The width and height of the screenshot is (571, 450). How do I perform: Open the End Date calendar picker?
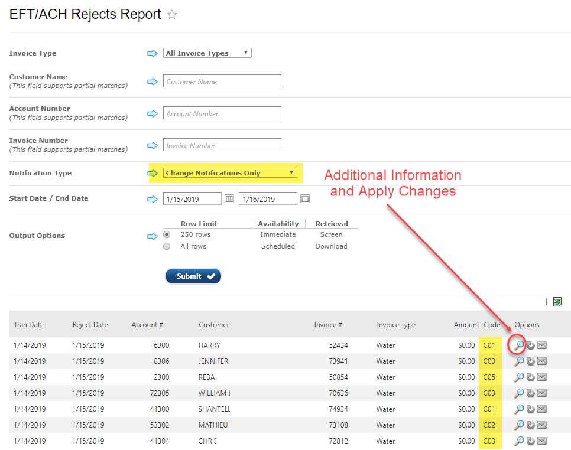coord(305,198)
